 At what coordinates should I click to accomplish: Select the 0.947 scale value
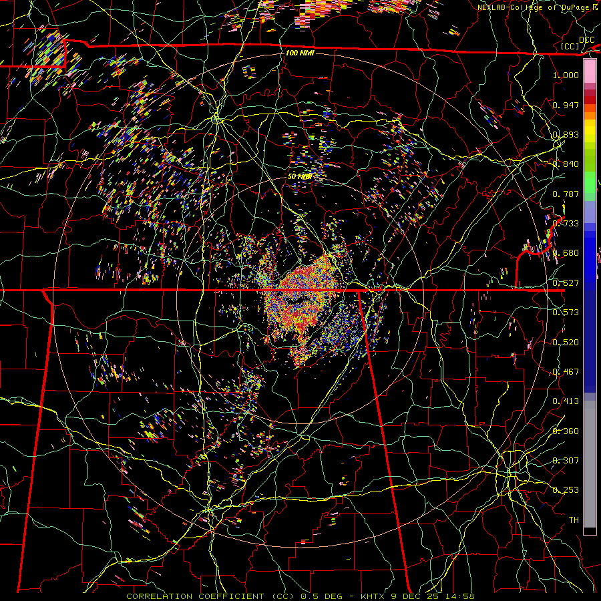(566, 105)
